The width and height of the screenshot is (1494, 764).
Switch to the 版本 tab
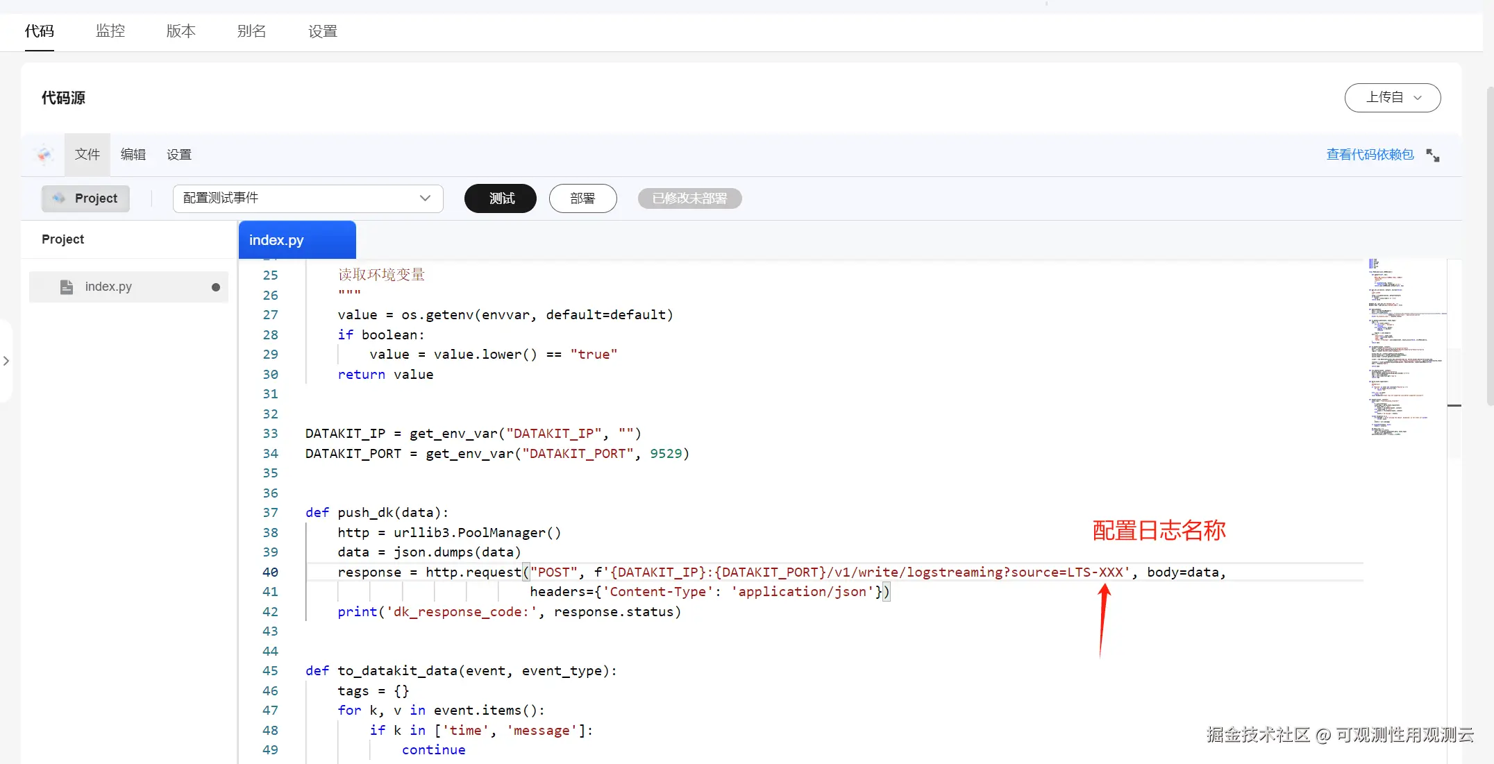coord(181,31)
